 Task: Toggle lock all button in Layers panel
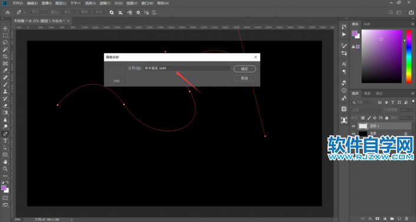[x=386, y=118]
